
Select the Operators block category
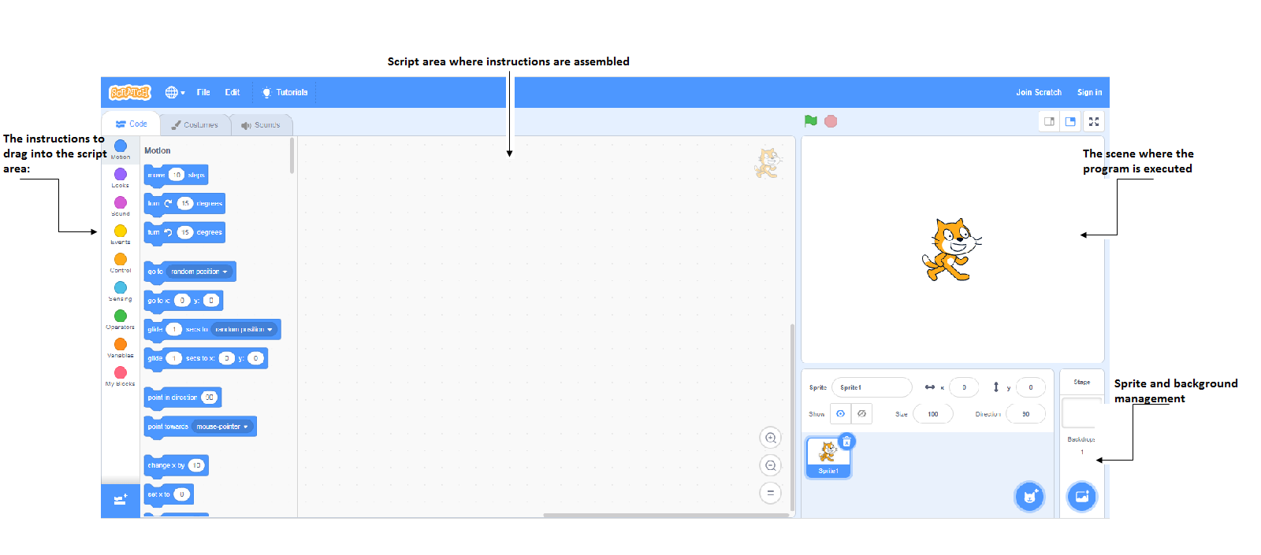121,319
